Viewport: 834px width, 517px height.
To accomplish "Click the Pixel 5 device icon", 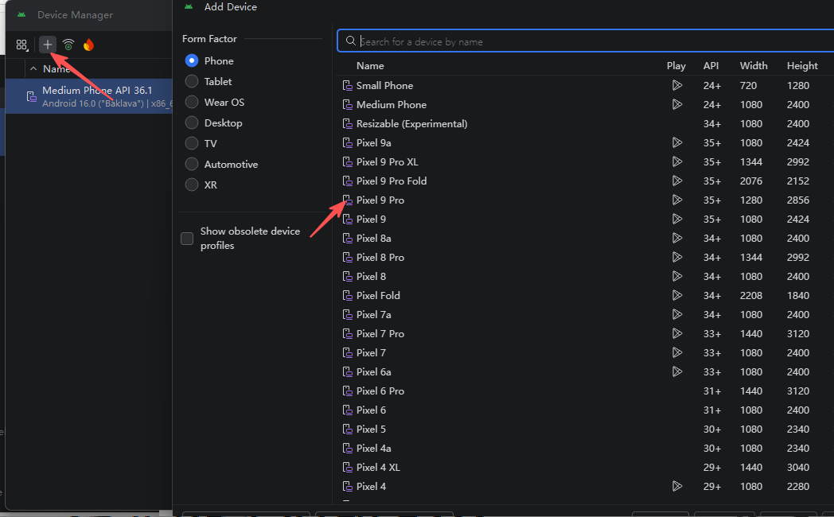I will tap(347, 430).
